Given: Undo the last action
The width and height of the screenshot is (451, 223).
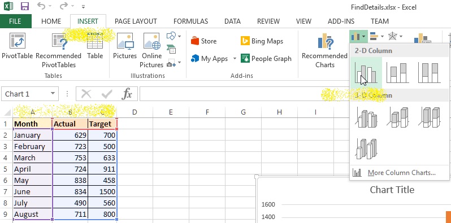Looking at the screenshot, I should (x=41, y=6).
